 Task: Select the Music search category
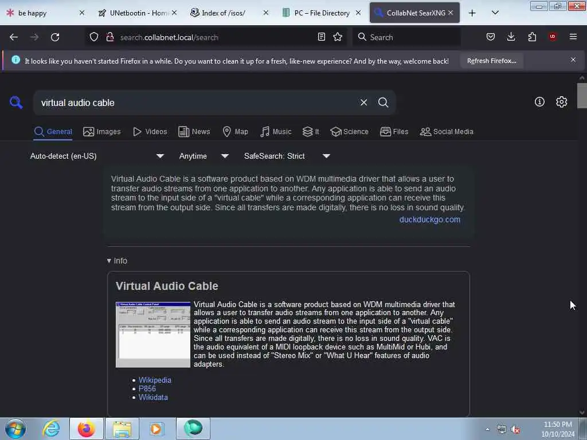click(276, 132)
